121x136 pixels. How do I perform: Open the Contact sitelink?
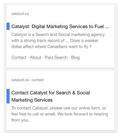click(x=19, y=57)
